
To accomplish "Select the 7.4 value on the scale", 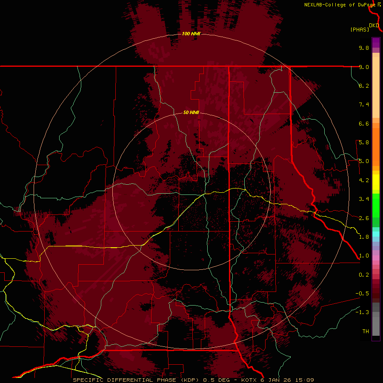I will [364, 105].
